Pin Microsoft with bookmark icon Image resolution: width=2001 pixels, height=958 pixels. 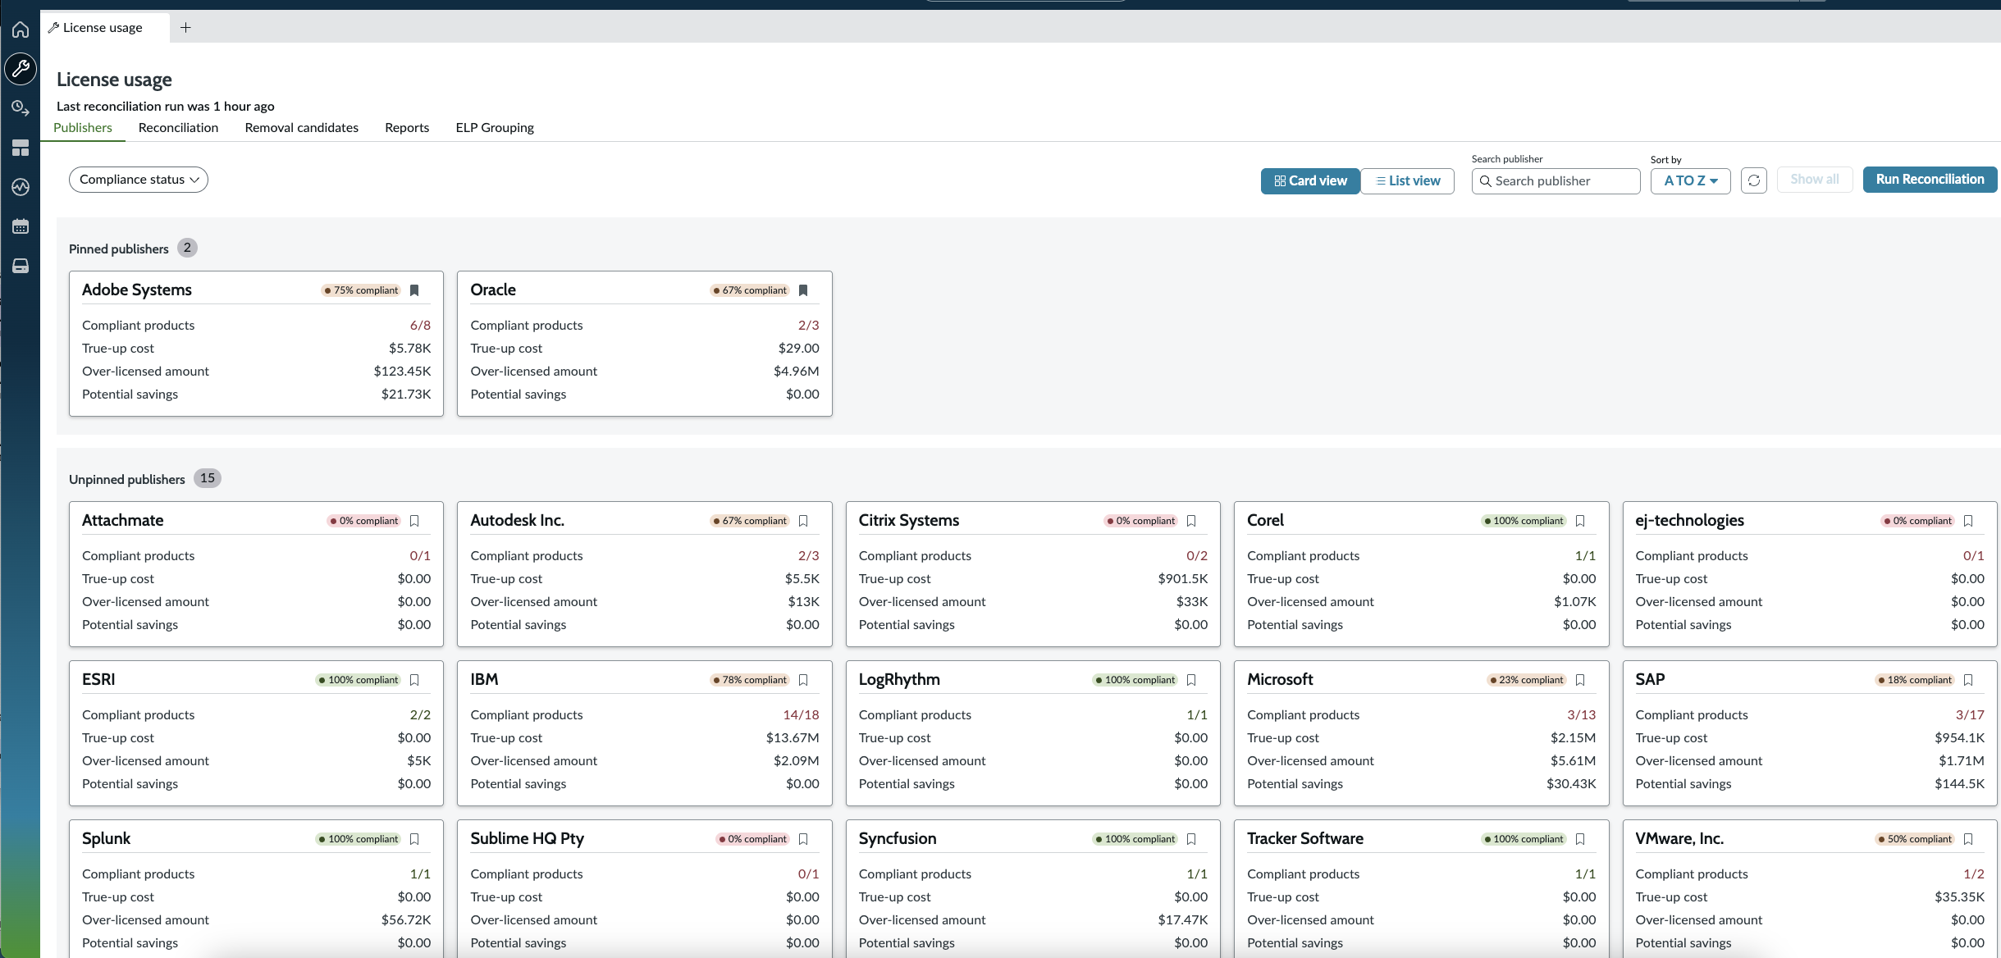coord(1580,680)
